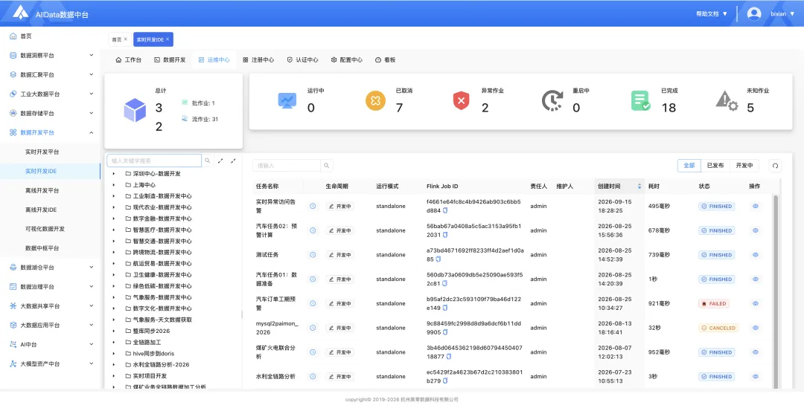The height and width of the screenshot is (408, 804).
Task: Switch to 注册中心 tab
Action: [258, 60]
